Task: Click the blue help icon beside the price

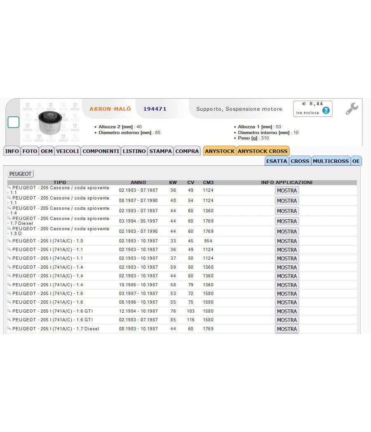Action: tap(326, 111)
